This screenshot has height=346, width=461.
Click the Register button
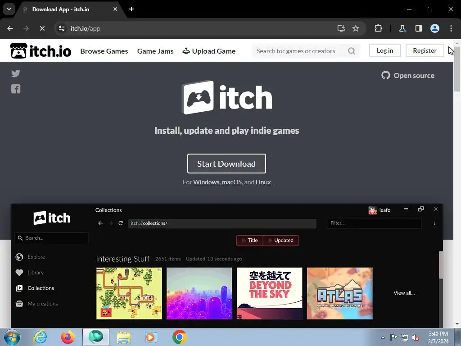pyautogui.click(x=425, y=50)
